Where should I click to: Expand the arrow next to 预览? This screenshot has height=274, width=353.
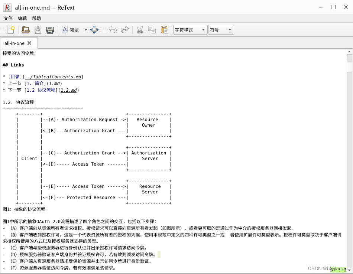pyautogui.click(x=86, y=30)
